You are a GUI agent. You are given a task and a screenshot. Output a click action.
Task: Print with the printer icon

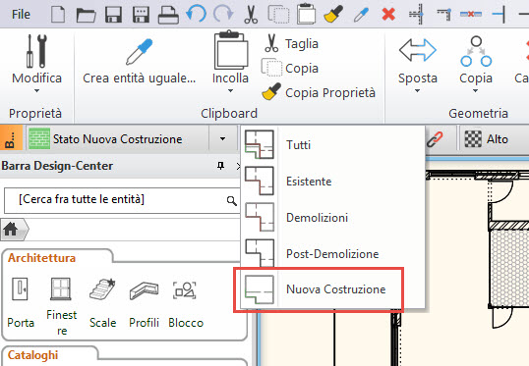[x=168, y=15]
